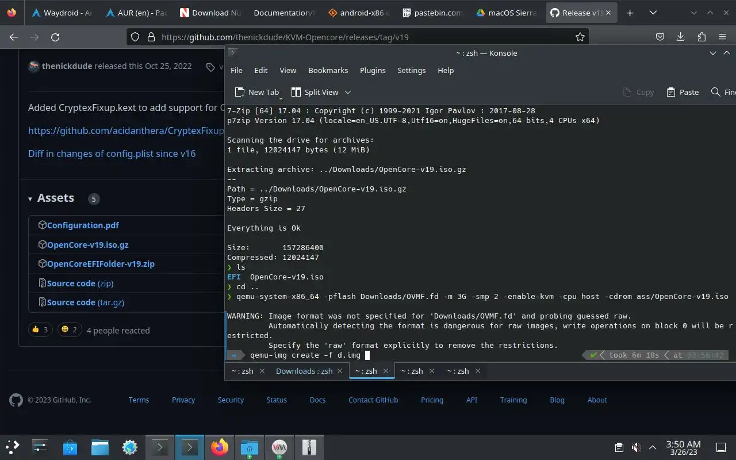
Task: Select the last ~ : zsh Konsole tab
Action: coord(457,371)
